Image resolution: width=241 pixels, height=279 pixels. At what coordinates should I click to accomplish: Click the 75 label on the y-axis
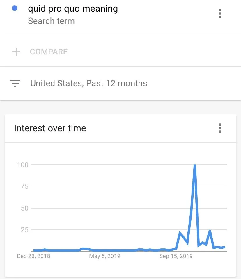(25, 186)
